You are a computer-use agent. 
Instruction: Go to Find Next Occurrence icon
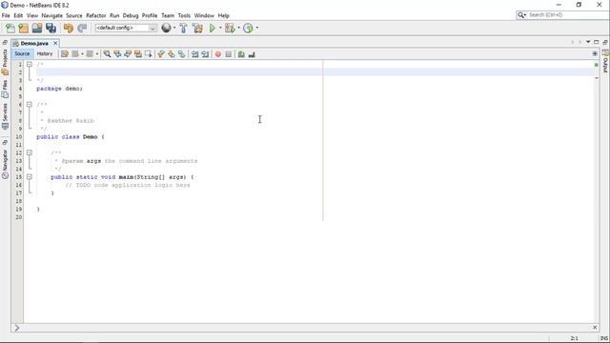(x=128, y=54)
